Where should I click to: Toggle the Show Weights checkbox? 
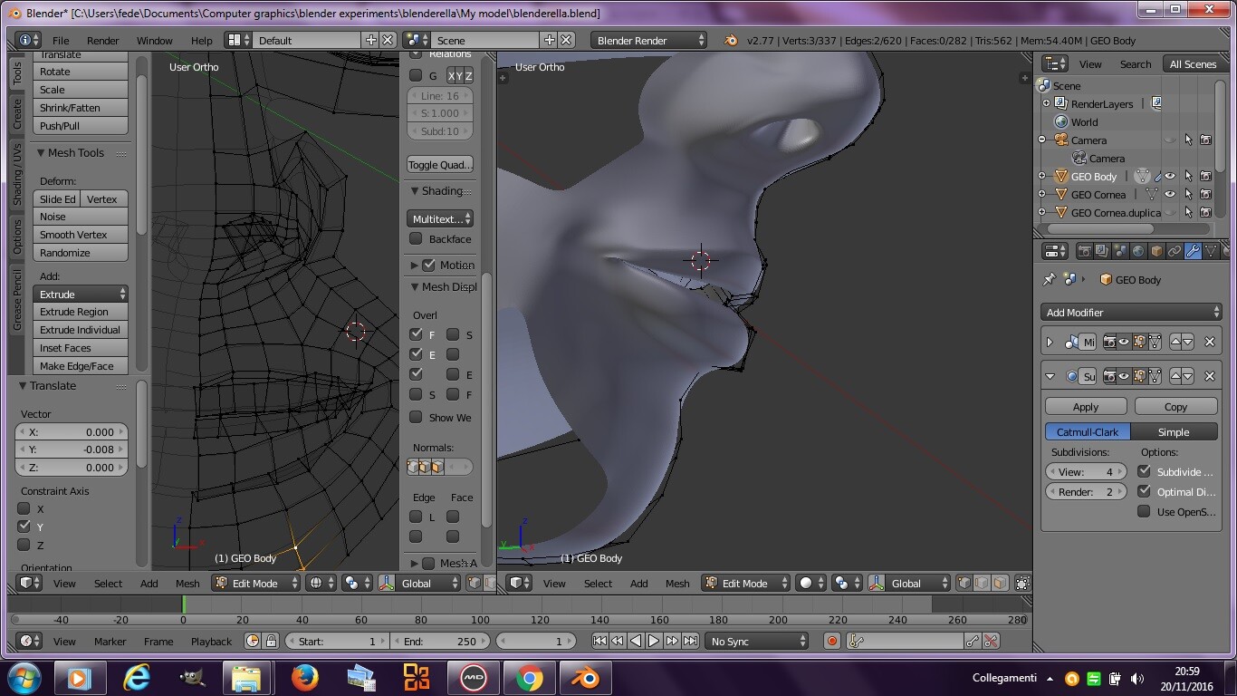click(416, 418)
